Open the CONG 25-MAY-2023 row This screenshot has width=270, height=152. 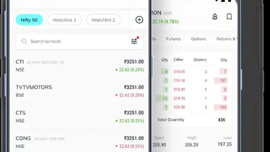click(x=80, y=142)
